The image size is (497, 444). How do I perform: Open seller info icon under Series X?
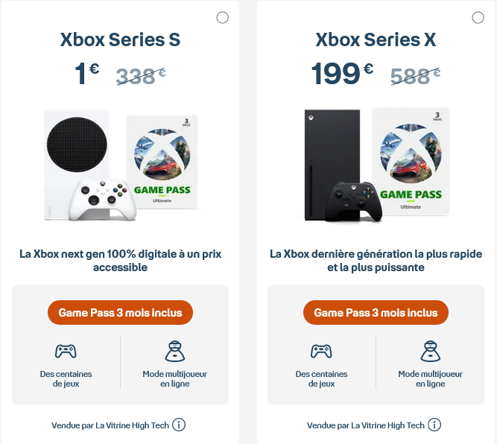[434, 425]
